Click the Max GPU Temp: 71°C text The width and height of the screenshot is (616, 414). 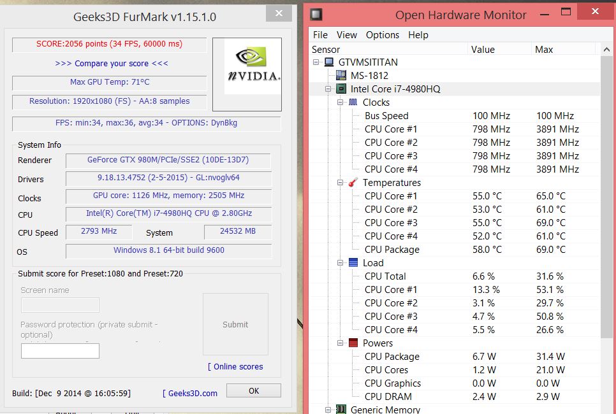pos(110,82)
